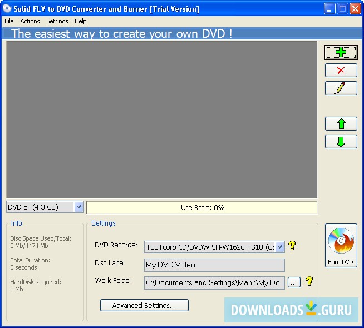Open the File menu
The width and height of the screenshot is (364, 328).
pyautogui.click(x=9, y=21)
